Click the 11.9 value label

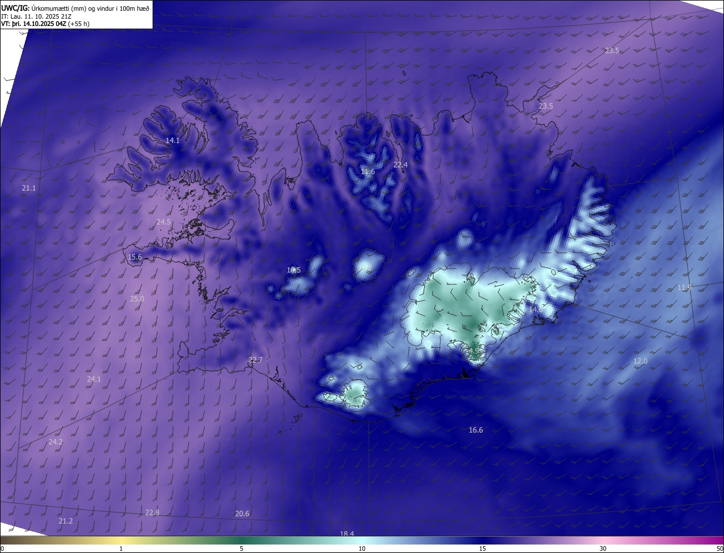coord(684,287)
